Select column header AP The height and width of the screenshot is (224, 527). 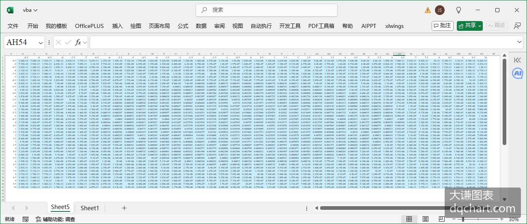click(493, 53)
